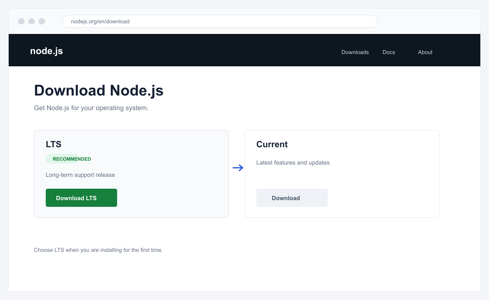The height and width of the screenshot is (300, 489).
Task: Open the Downloads nav item
Action: pyautogui.click(x=355, y=52)
